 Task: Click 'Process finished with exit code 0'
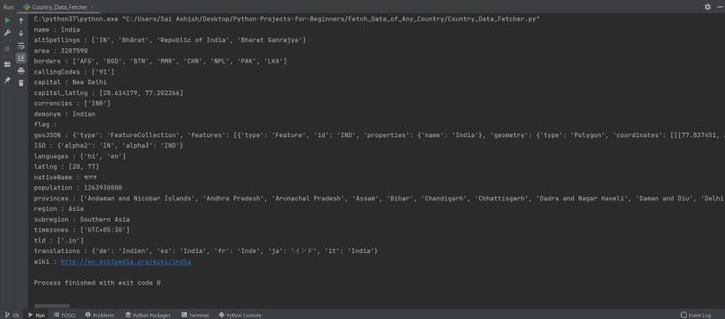coord(97,282)
